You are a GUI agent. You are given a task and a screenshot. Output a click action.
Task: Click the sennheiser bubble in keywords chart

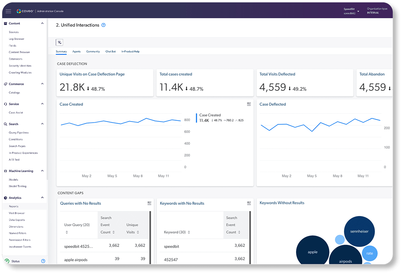tap(359, 231)
